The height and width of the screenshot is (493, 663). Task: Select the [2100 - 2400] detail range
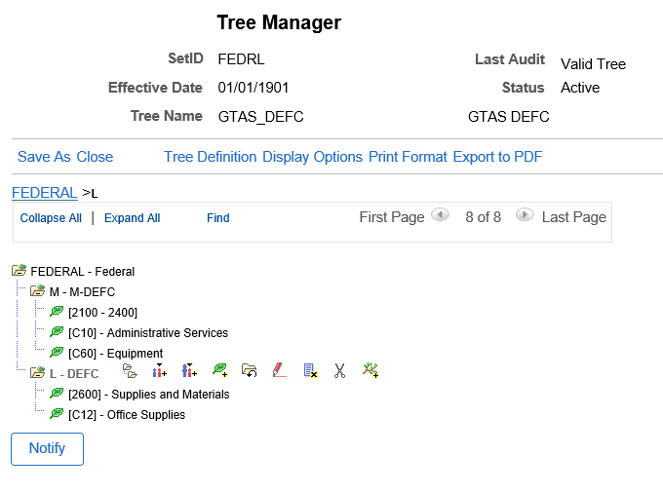tap(102, 313)
